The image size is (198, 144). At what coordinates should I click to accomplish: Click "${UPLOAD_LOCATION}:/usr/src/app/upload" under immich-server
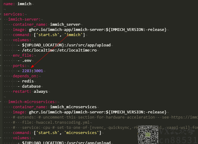tap(66, 45)
